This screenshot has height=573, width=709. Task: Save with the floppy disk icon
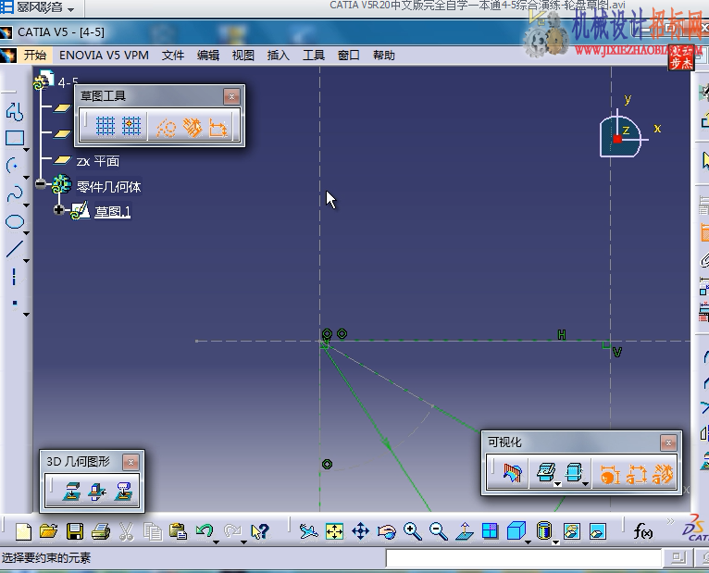click(x=75, y=531)
